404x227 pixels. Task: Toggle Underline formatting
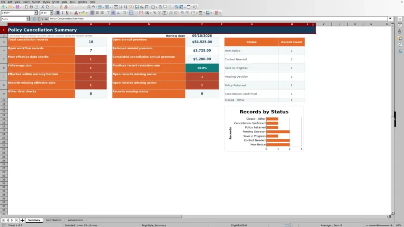click(x=67, y=13)
